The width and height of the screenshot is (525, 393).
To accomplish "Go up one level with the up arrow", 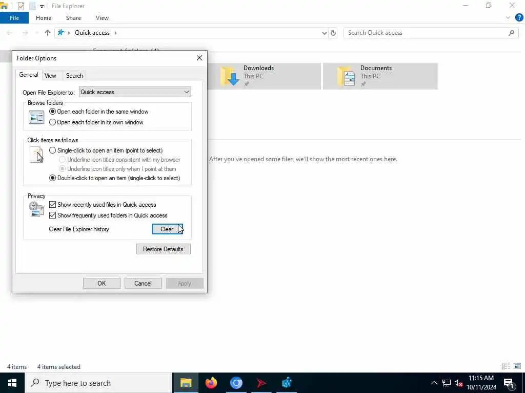I will pos(48,33).
